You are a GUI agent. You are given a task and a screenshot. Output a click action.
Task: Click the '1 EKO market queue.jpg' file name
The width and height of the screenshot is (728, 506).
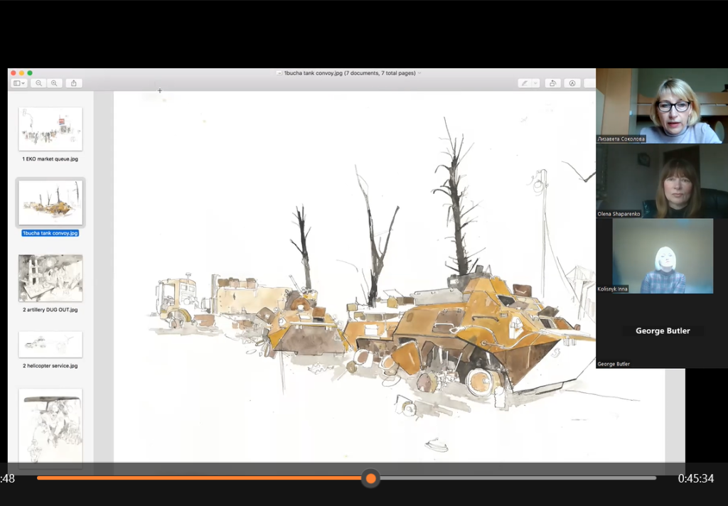pos(50,158)
